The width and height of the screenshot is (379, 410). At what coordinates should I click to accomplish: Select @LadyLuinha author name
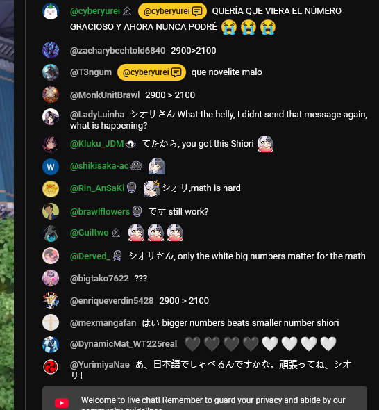coord(97,114)
